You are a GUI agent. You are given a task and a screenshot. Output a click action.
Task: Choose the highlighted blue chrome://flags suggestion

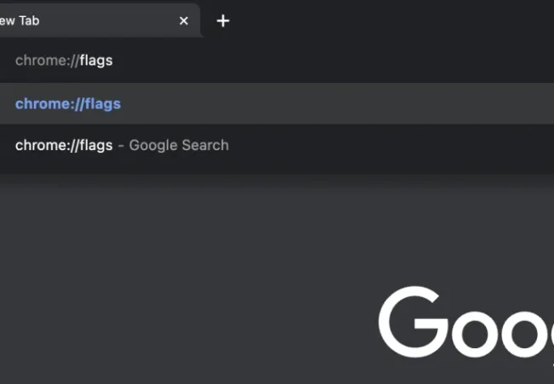[68, 104]
